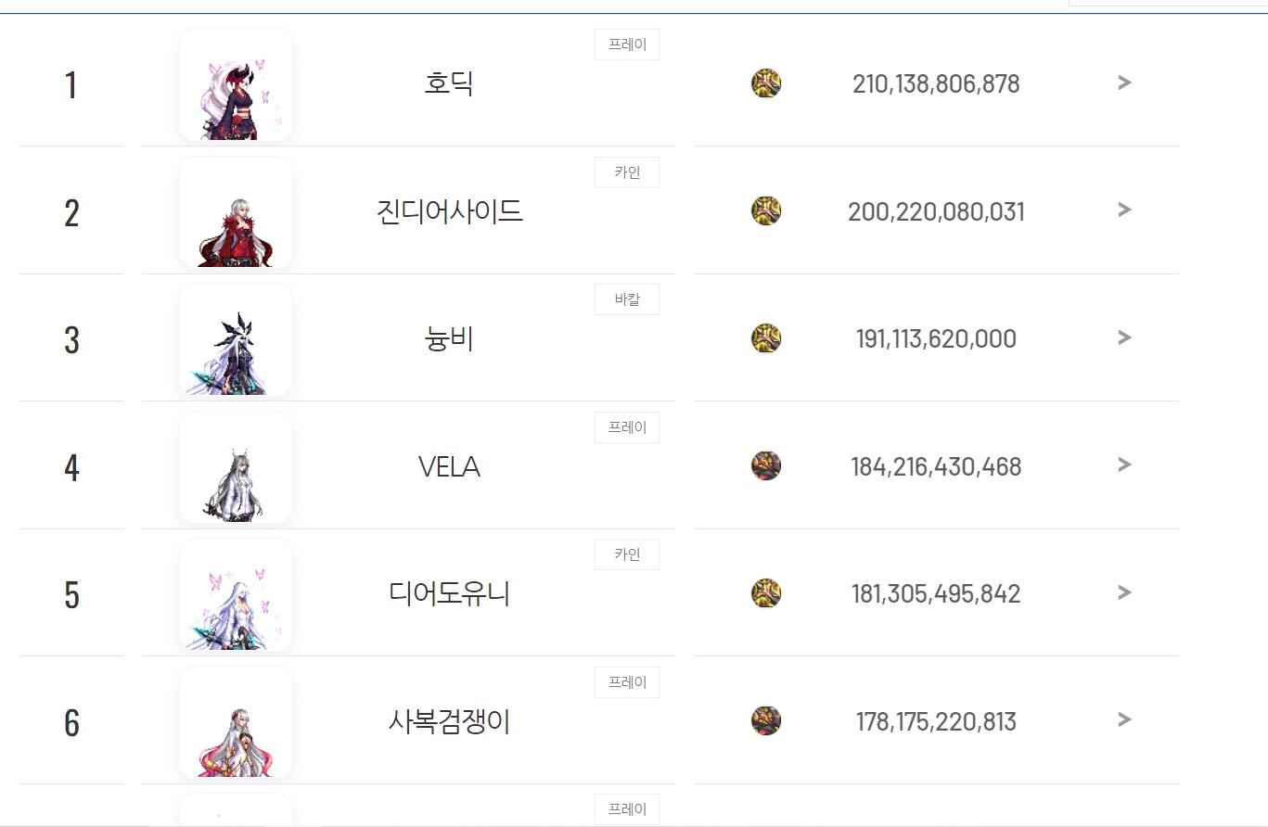Expand arrow in VELA's row

[1124, 464]
